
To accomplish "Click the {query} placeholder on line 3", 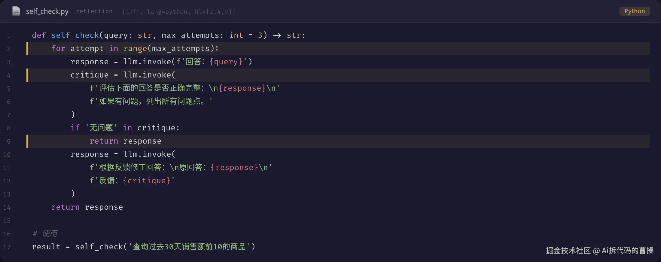I will [x=226, y=62].
